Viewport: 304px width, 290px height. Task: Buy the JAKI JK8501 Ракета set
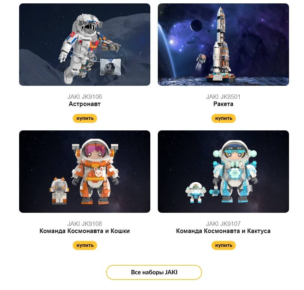(223, 118)
